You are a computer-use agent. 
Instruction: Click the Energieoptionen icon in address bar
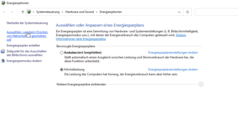[29, 12]
